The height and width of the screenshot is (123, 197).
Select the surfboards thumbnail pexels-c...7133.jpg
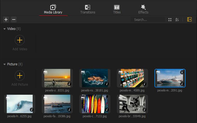[95, 104]
